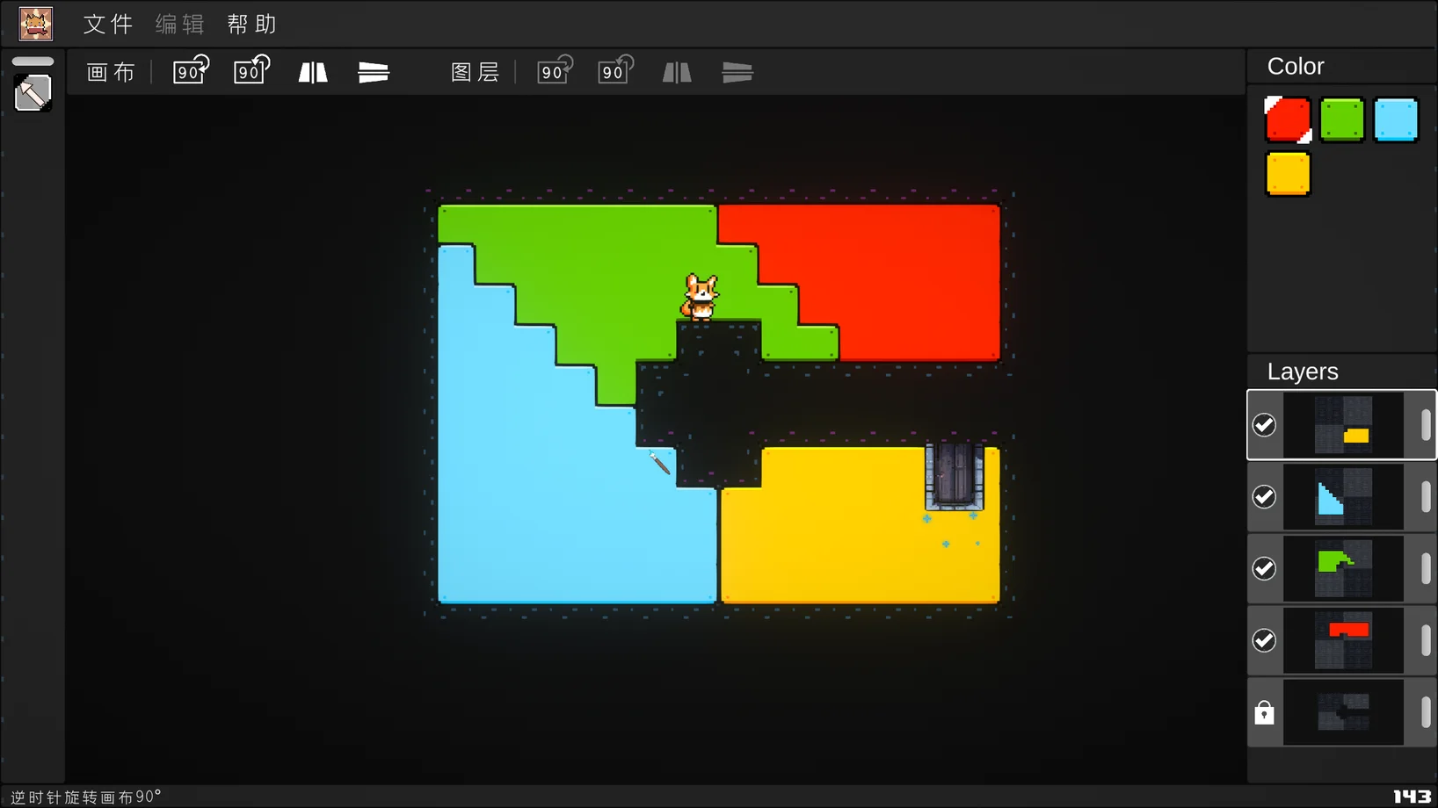Viewport: 1438px width, 808px height.
Task: Grab the locked layer's drag handle
Action: [1426, 712]
